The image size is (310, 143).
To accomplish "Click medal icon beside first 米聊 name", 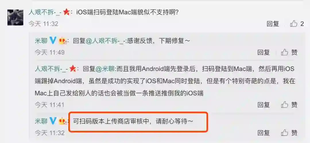I will [x=63, y=41].
